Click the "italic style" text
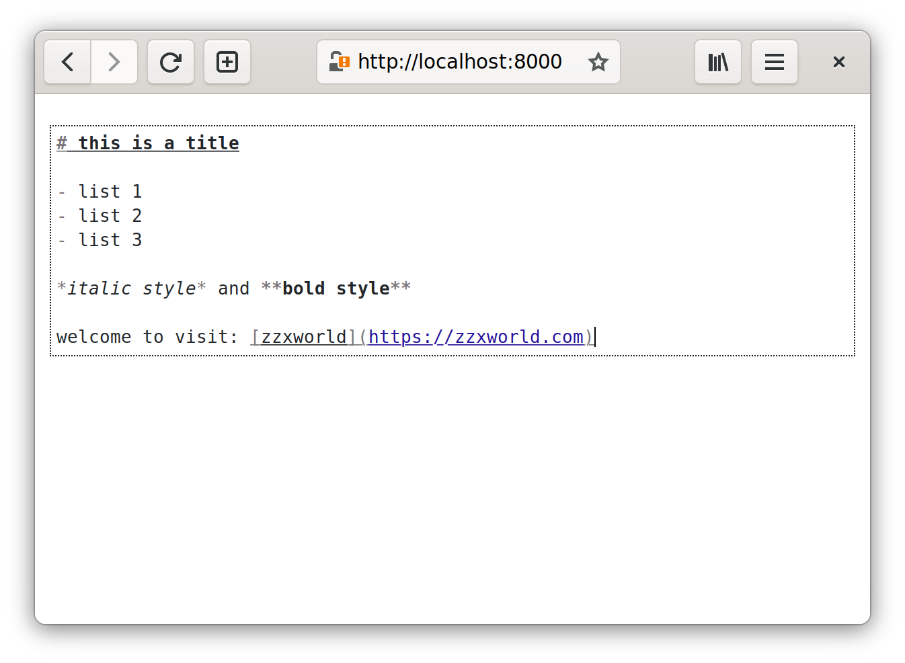This screenshot has width=905, height=663. pos(132,288)
